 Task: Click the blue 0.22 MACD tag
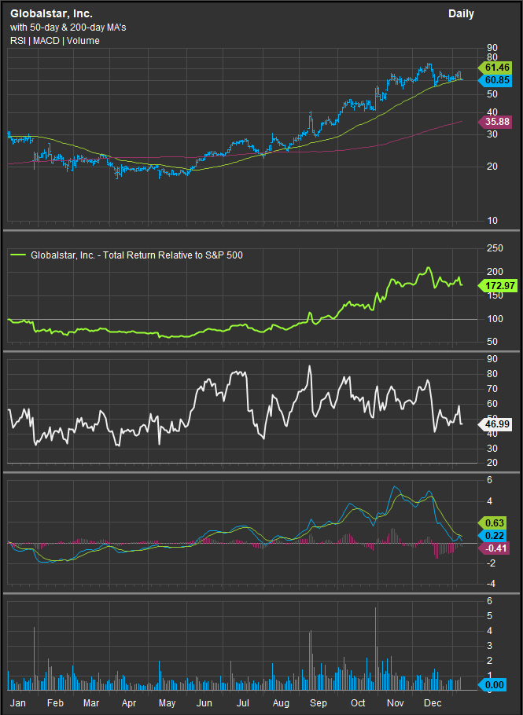(497, 535)
